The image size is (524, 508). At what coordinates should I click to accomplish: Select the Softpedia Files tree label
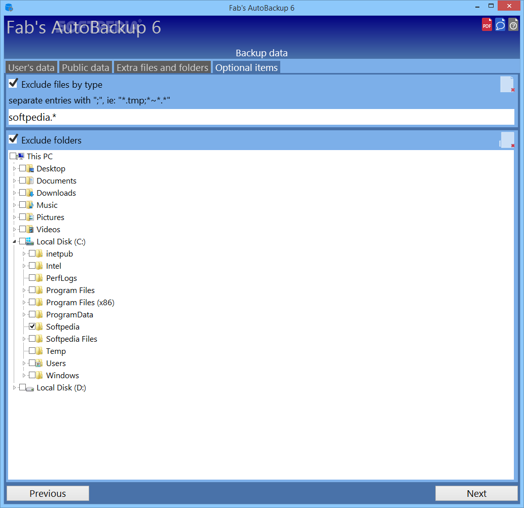(71, 339)
